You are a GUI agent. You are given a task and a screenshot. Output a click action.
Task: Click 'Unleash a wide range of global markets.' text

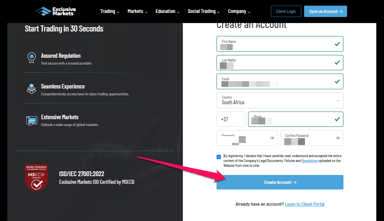pyautogui.click(x=70, y=125)
